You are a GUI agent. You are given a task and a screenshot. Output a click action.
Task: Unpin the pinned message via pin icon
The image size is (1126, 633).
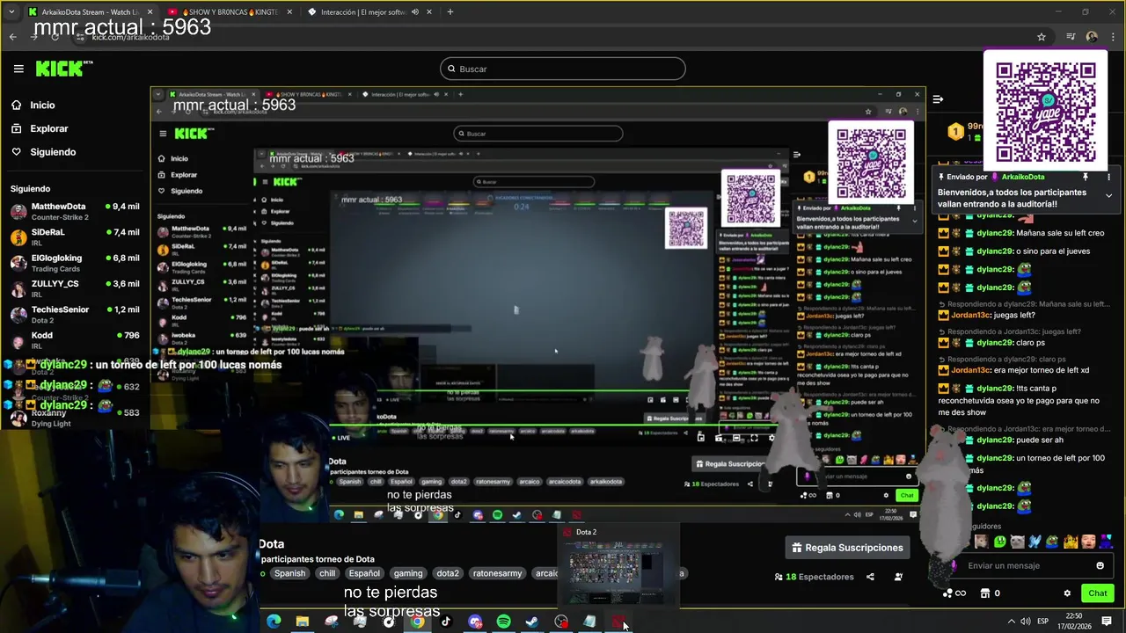[1086, 177]
